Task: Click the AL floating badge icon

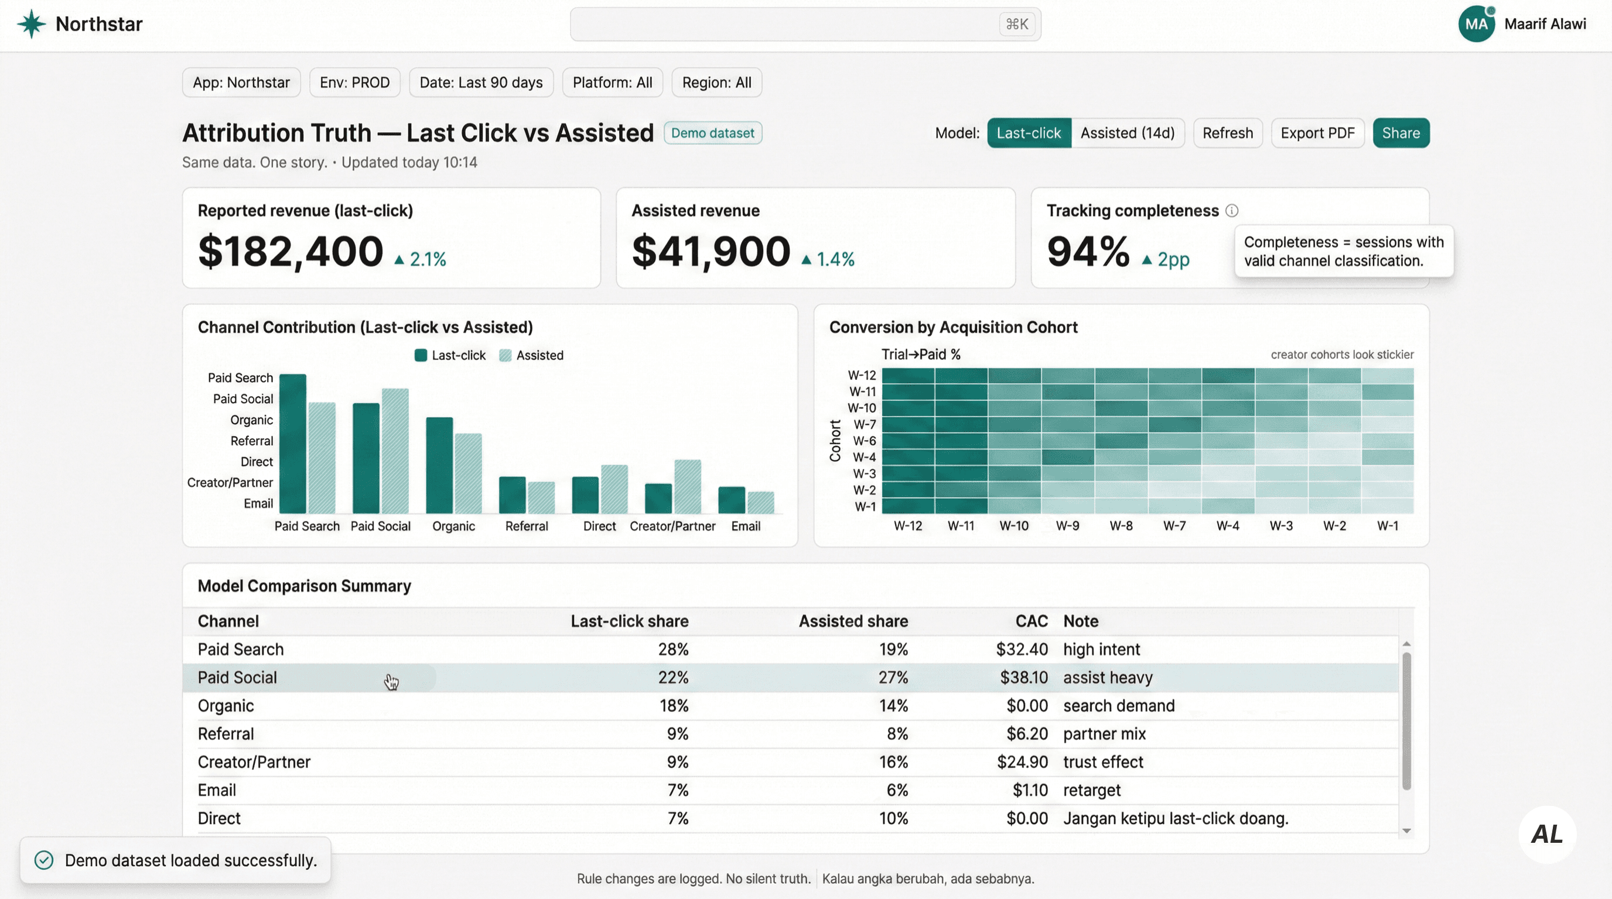Action: 1547,834
